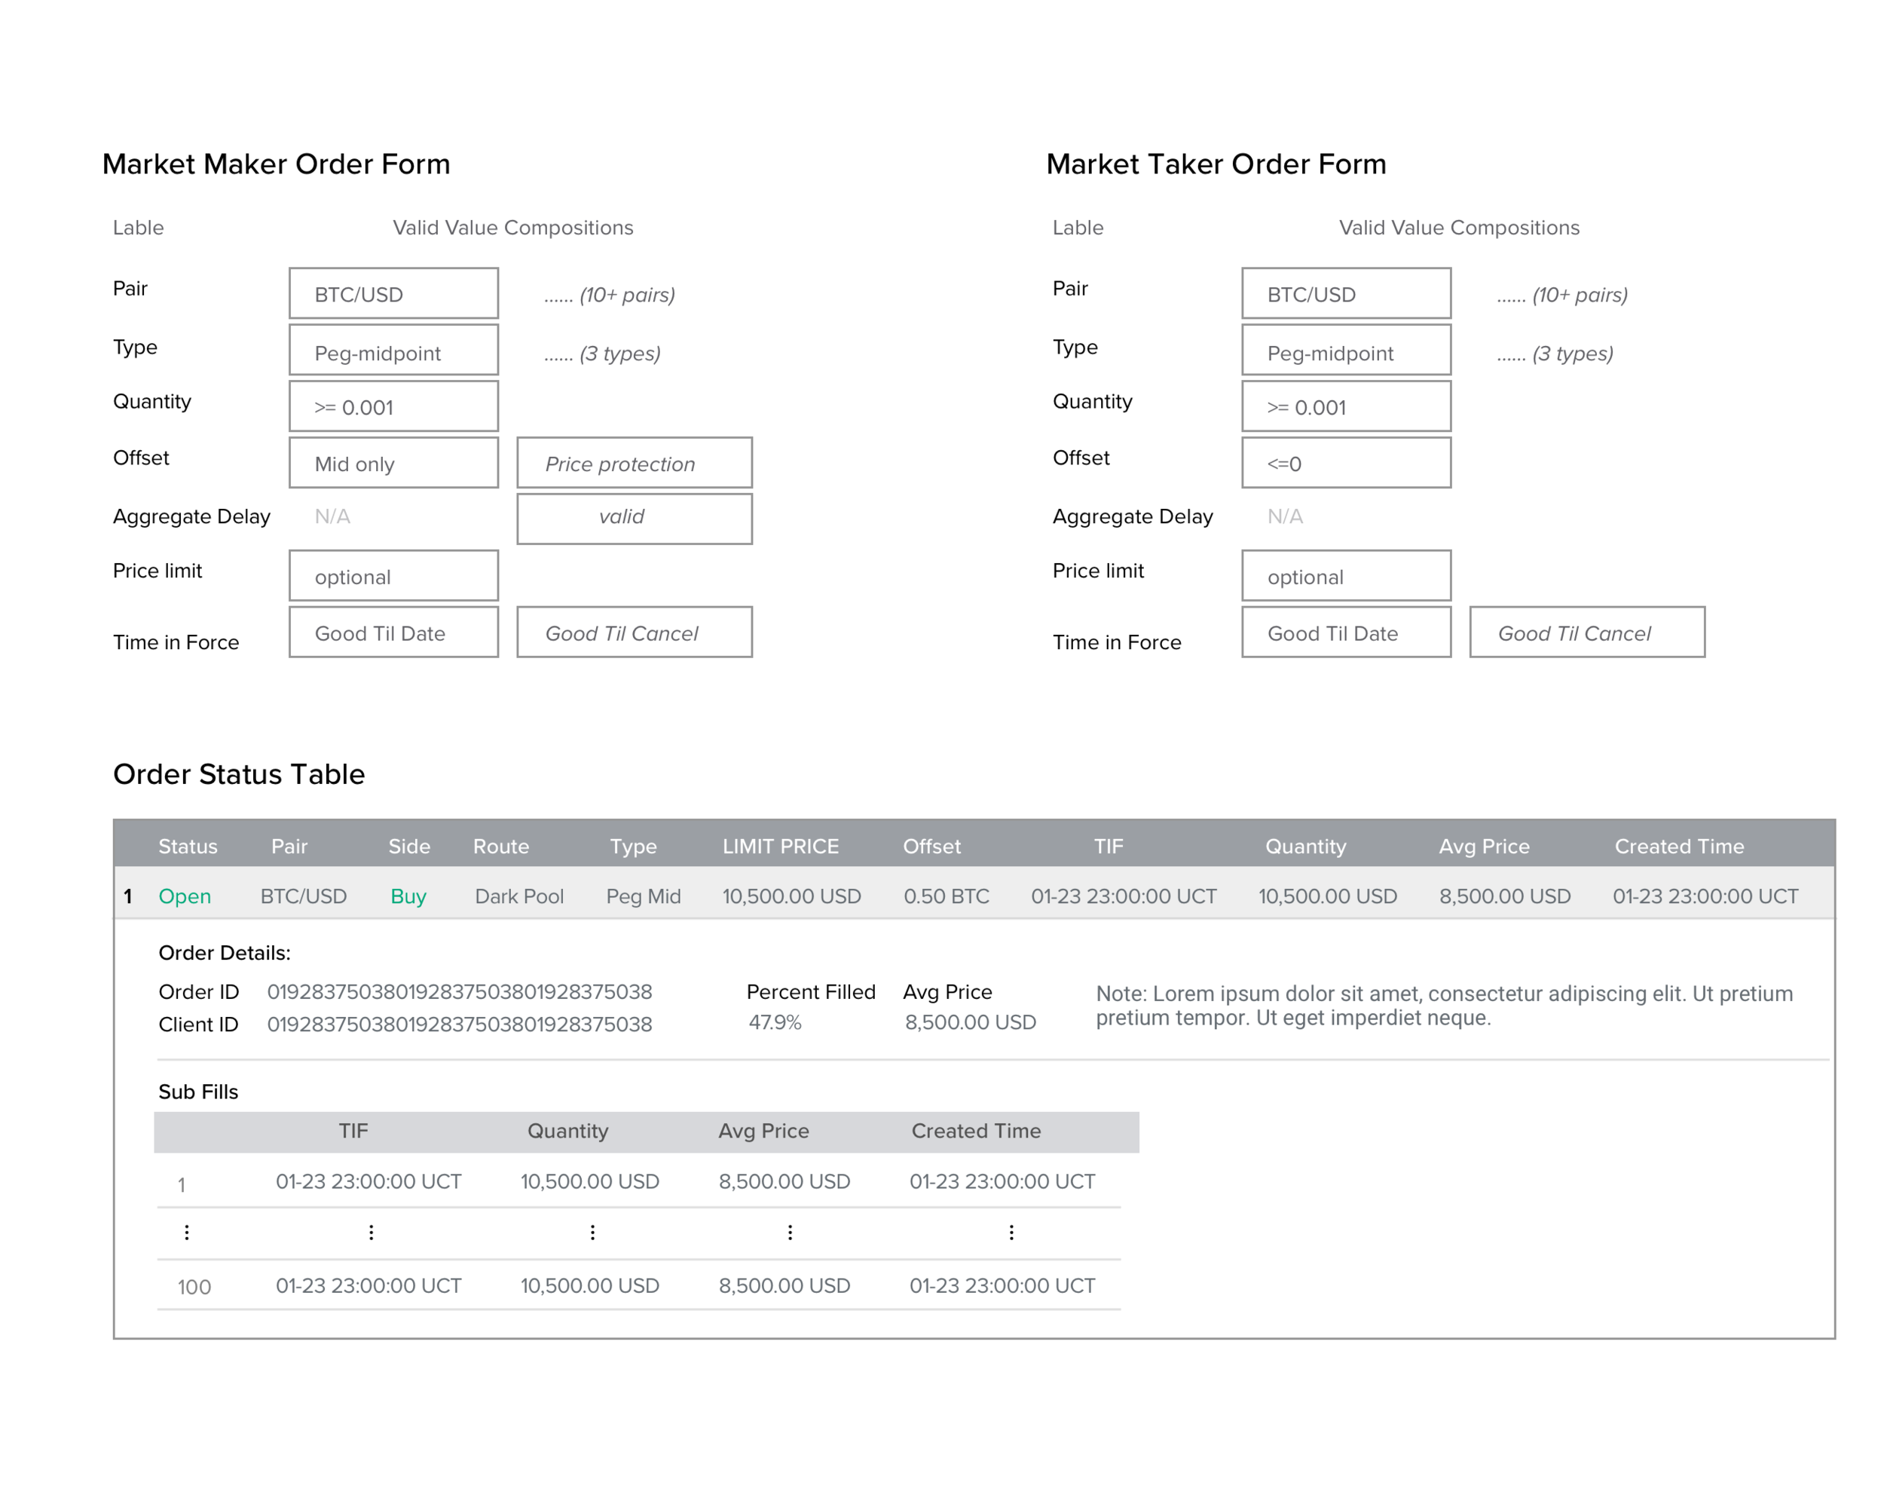1884x1507 pixels.
Task: Choose Good Til Cancel in Market Maker form
Action: [x=635, y=633]
